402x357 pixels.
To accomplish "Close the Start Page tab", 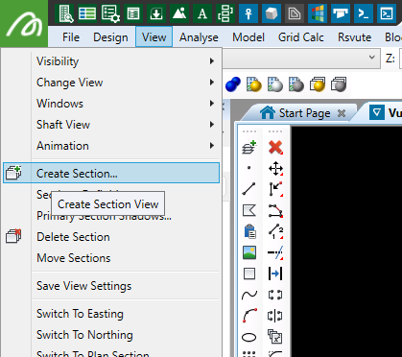I will point(342,113).
